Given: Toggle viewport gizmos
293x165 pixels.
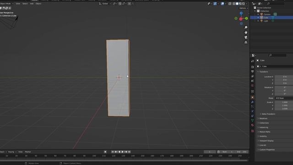Looking at the screenshot, I should tap(215, 4).
